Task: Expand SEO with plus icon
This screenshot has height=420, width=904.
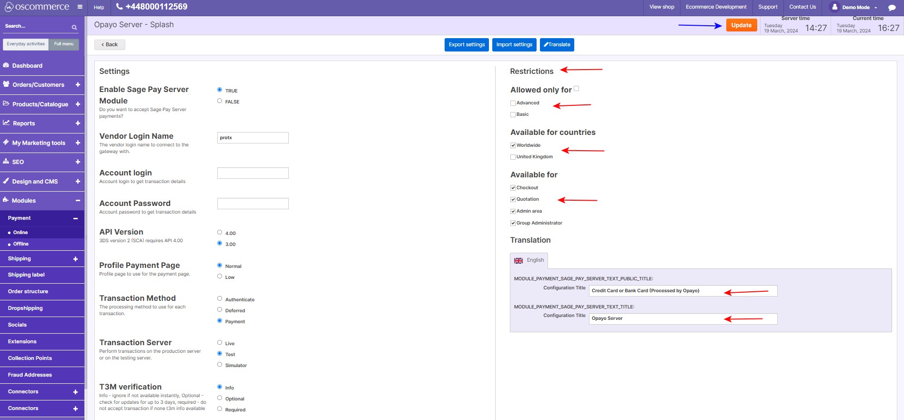Action: 78,162
